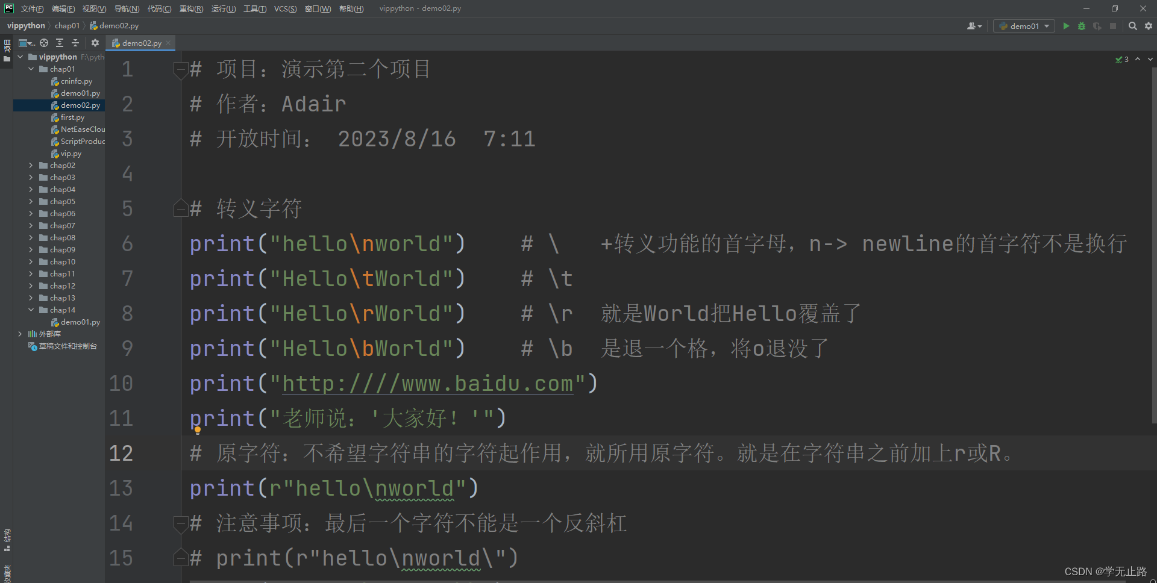The image size is (1157, 583).
Task: Open the 文件(F) menu
Action: coord(32,8)
